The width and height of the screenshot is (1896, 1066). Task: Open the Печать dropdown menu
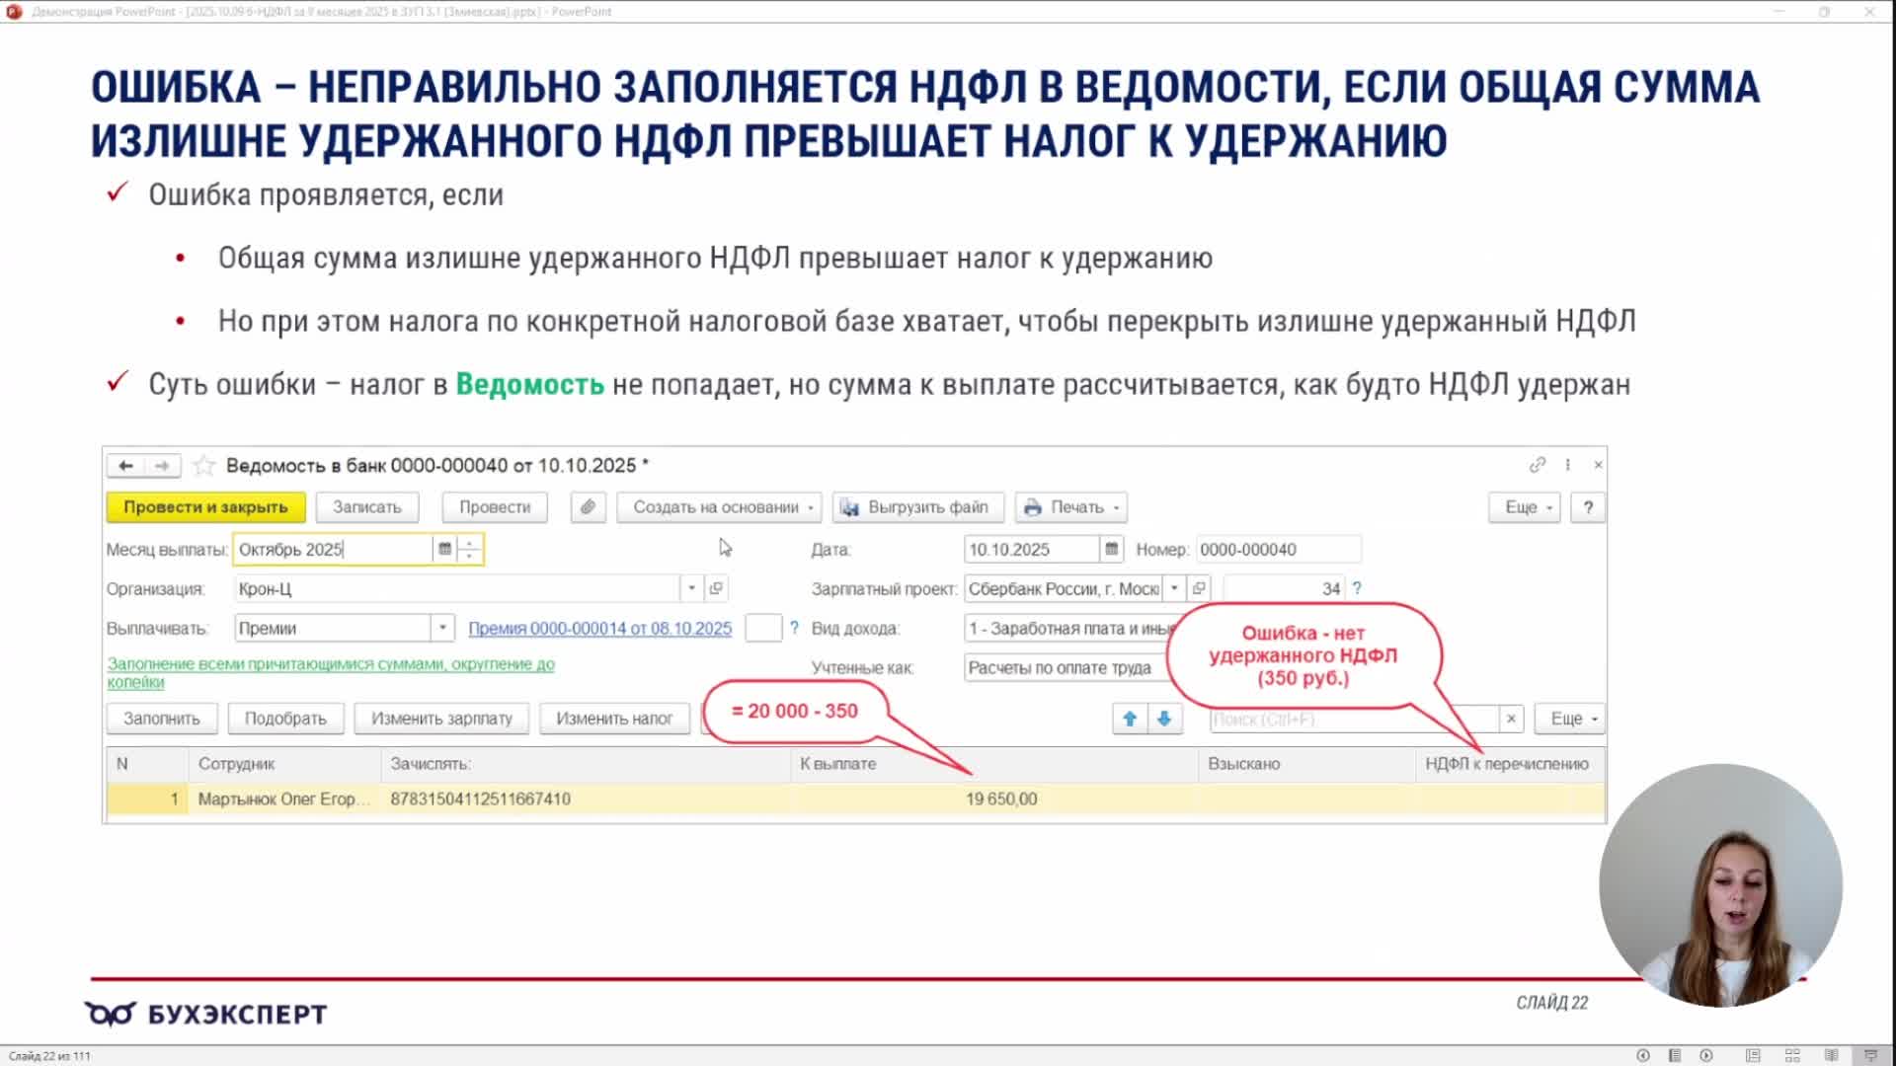[1074, 507]
